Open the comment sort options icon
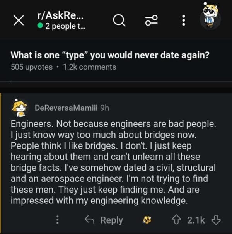Screen dimensions: 232x234 pyautogui.click(x=151, y=21)
